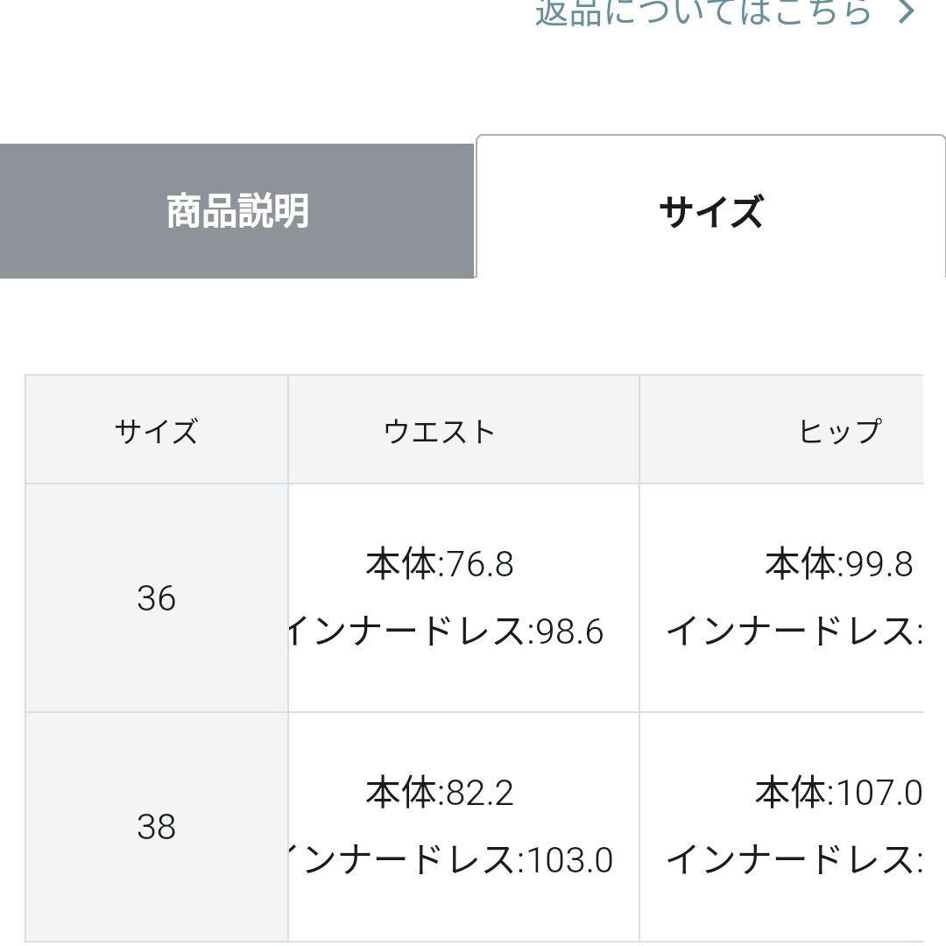The image size is (946, 946).
Task: Click the hip 本体:107.0 value
Action: (838, 793)
